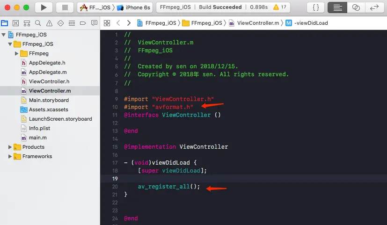
Task: Open the issue navigator
Action: click(49, 23)
